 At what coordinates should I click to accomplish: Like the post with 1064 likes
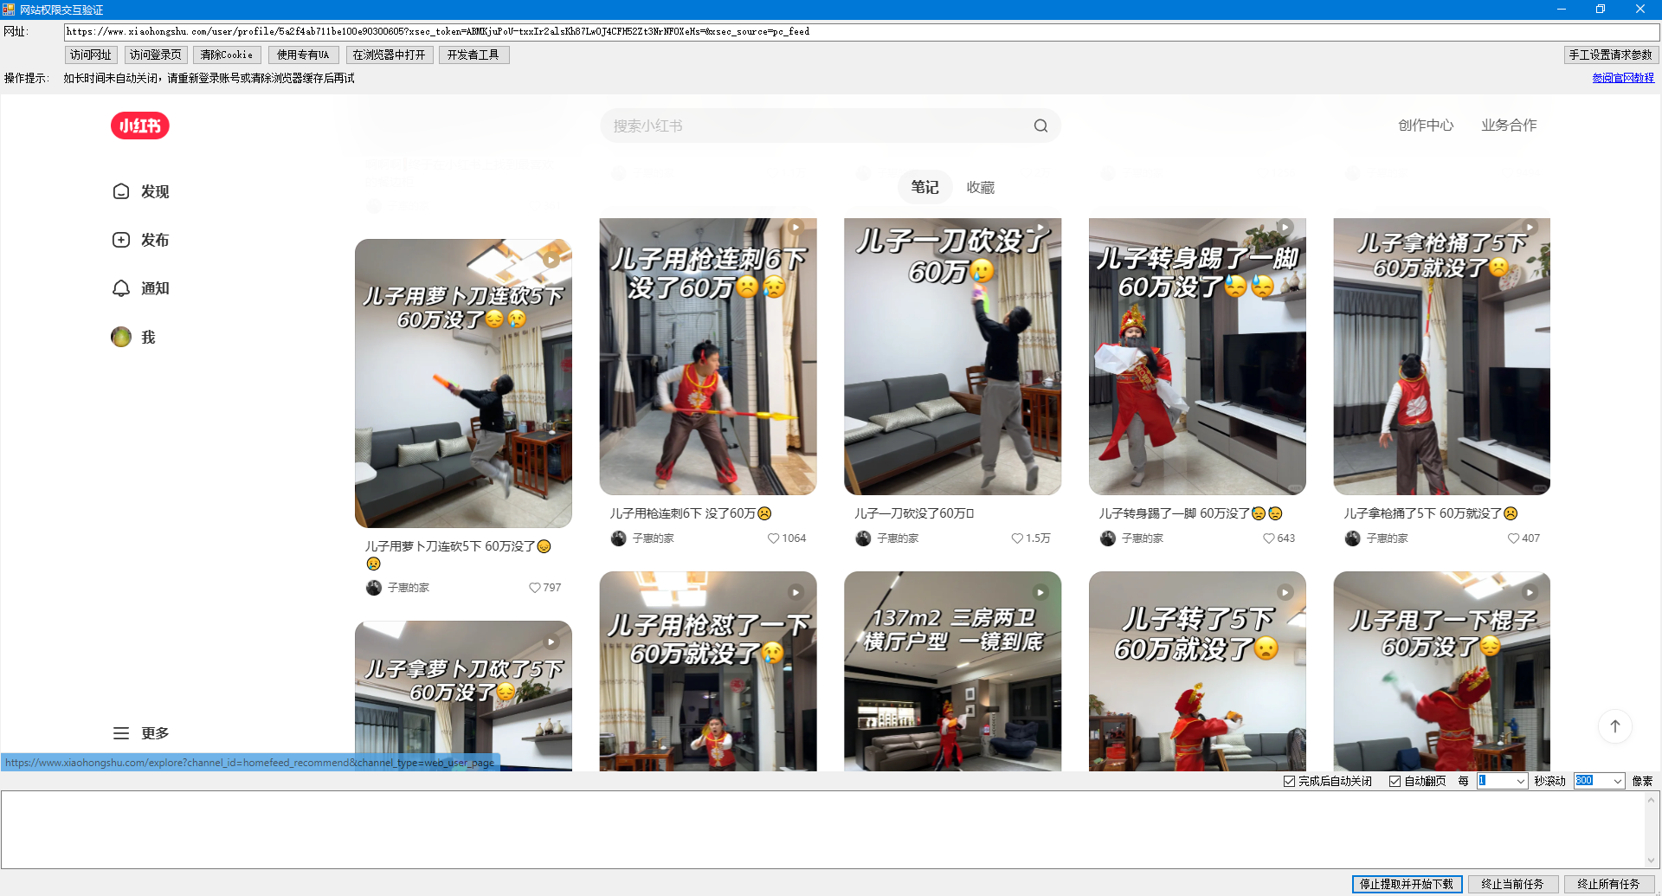click(x=773, y=538)
